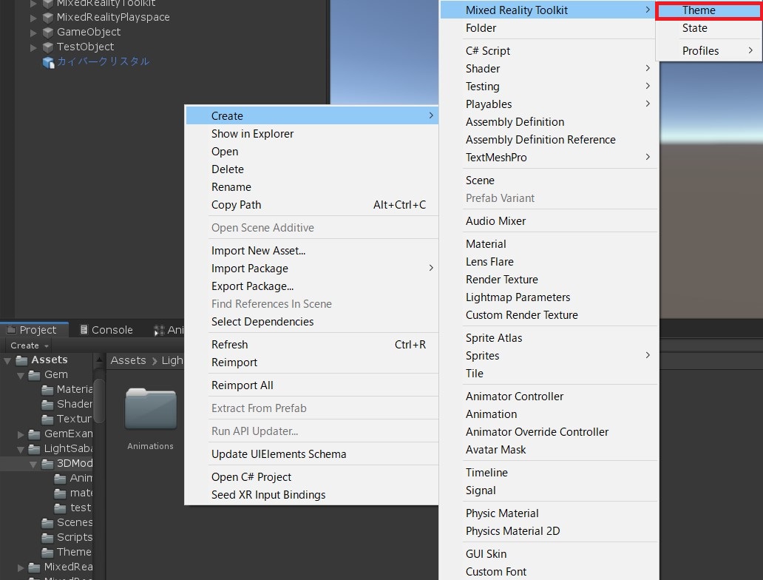Expand the GemExan folder arrow
The width and height of the screenshot is (763, 580).
[21, 434]
